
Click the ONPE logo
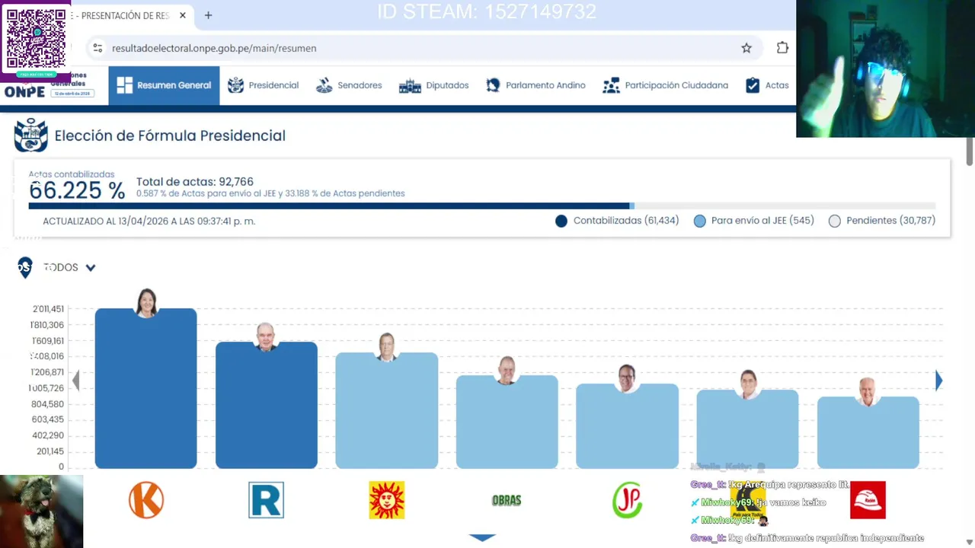coord(24,91)
